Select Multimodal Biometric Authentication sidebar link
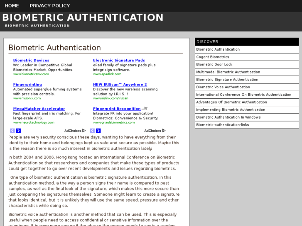Viewport: 302px width, 226px height. click(247, 72)
